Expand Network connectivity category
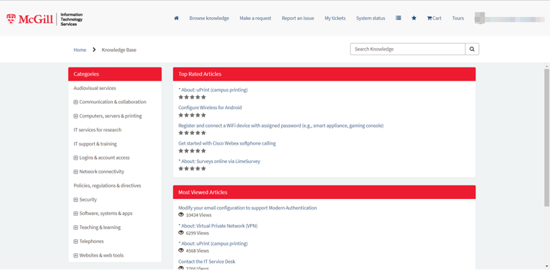550x270 pixels. (75, 171)
